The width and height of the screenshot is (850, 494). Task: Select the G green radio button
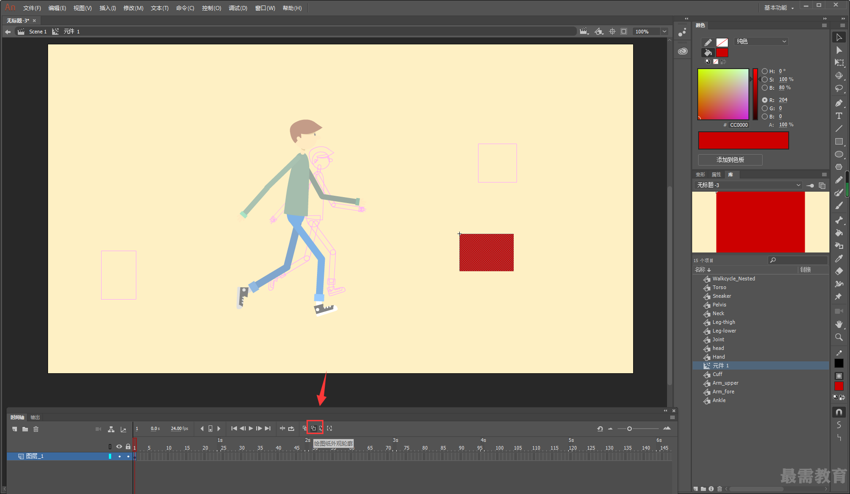(x=765, y=108)
